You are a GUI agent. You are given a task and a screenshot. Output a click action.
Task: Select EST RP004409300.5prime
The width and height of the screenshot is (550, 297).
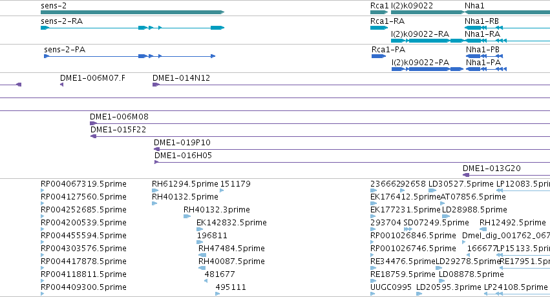click(x=83, y=287)
